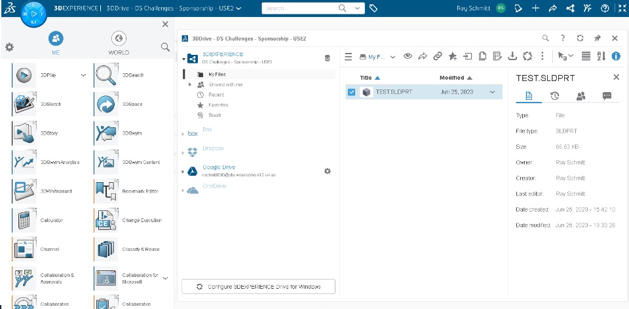Viewport: 629px width, 309px height.
Task: Open the 3DStory app
Action: pyautogui.click(x=24, y=133)
